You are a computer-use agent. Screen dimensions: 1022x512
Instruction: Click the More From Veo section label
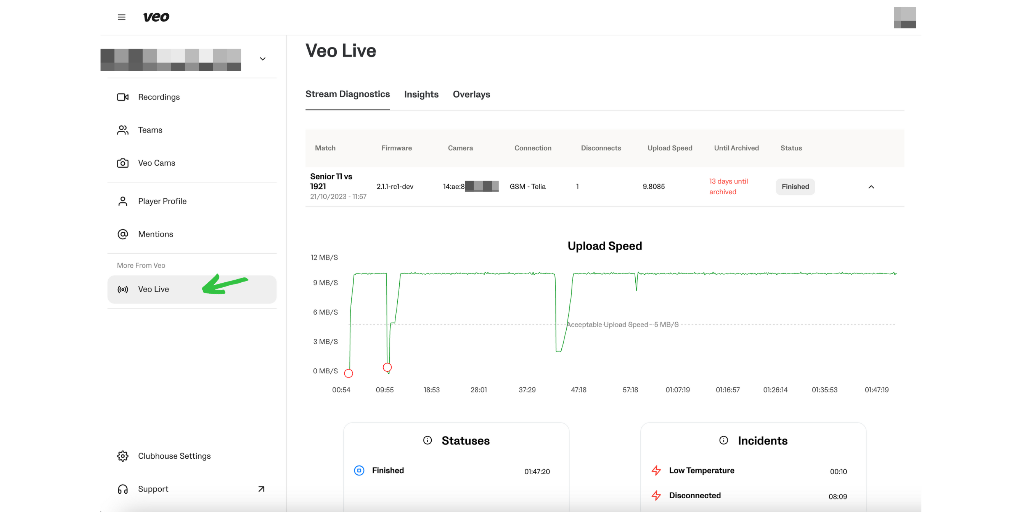coord(141,266)
